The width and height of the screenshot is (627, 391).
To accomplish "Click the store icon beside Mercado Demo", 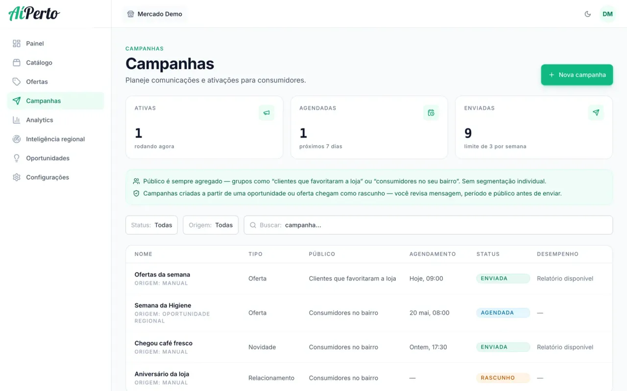I will pos(130,14).
